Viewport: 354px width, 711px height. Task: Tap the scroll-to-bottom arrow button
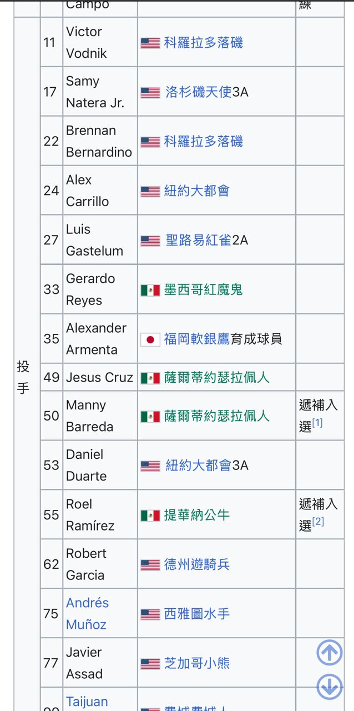[329, 687]
